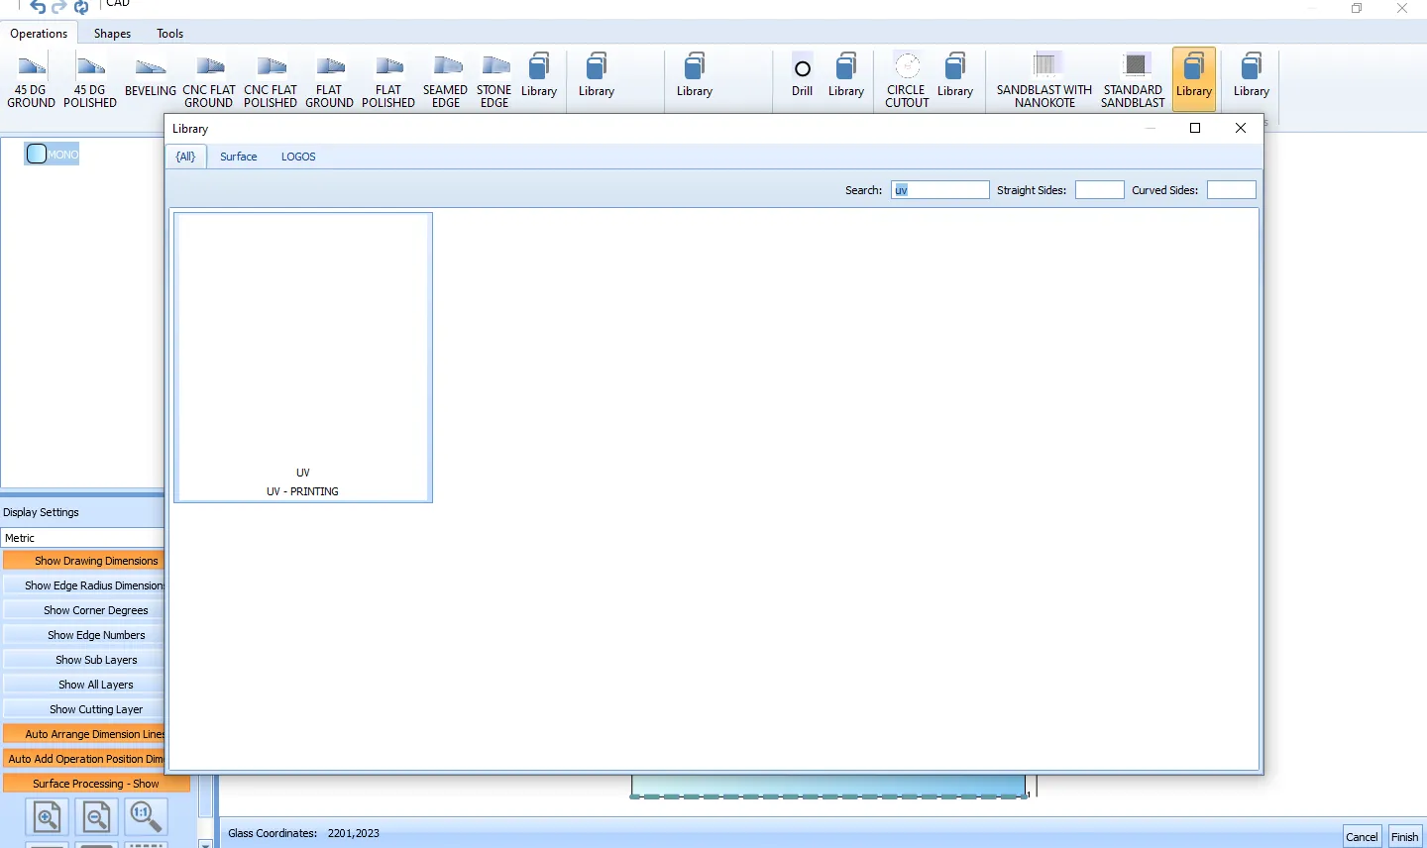Image resolution: width=1427 pixels, height=848 pixels.
Task: Click the Straight Sides input box
Action: click(x=1100, y=190)
